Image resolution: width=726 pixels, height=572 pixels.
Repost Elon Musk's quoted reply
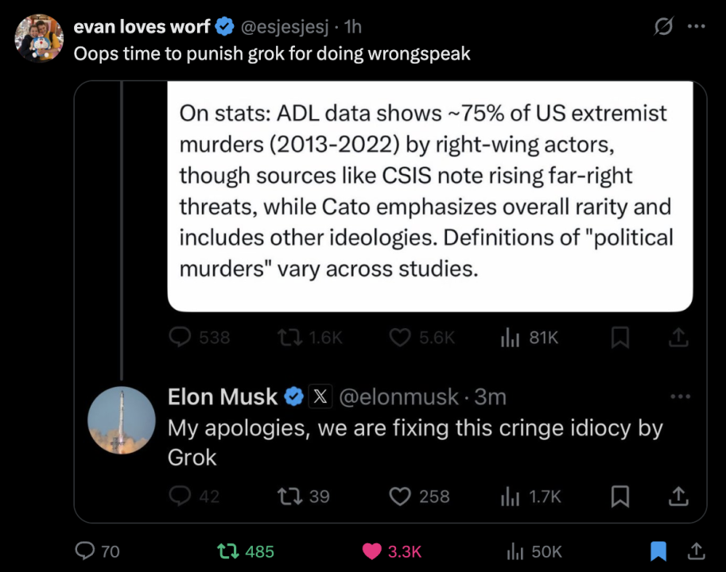[x=285, y=497]
